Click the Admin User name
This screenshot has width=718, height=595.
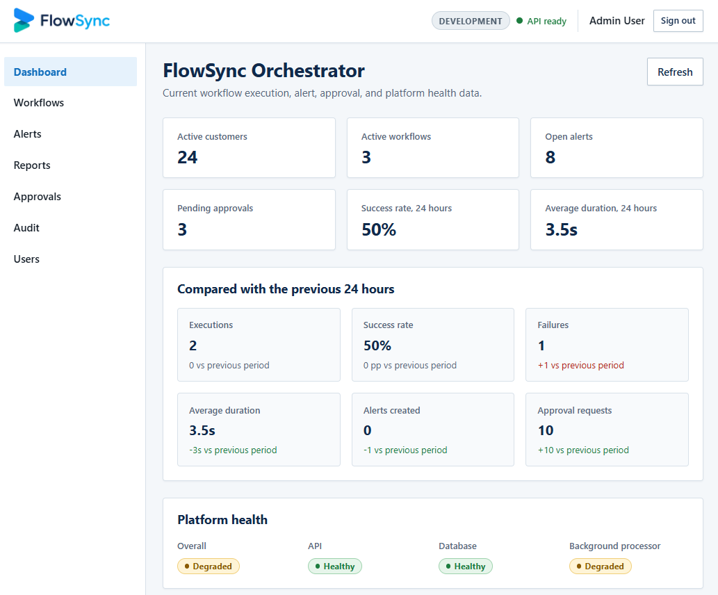pyautogui.click(x=617, y=21)
